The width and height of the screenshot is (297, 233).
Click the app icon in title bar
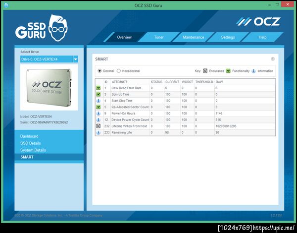[x=6, y=5]
